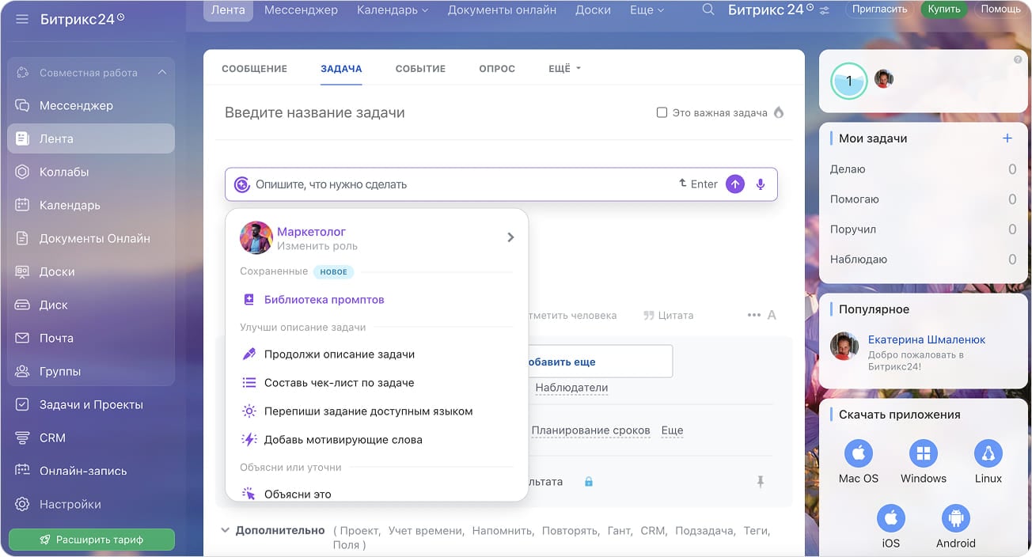
Task: Open the Еще menu in the top bar
Action: pyautogui.click(x=645, y=9)
